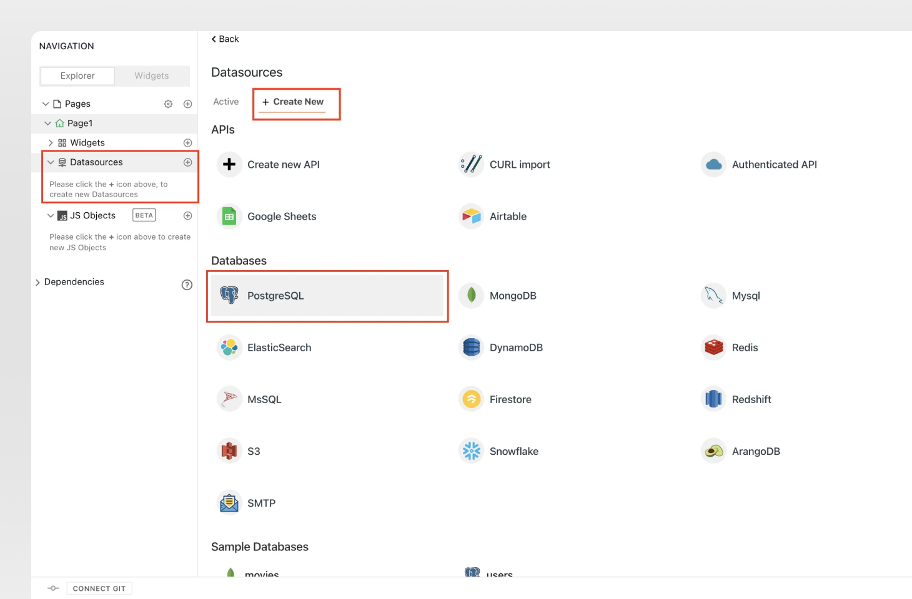The width and height of the screenshot is (912, 599).
Task: Choose the Airtable API integration
Action: (508, 216)
